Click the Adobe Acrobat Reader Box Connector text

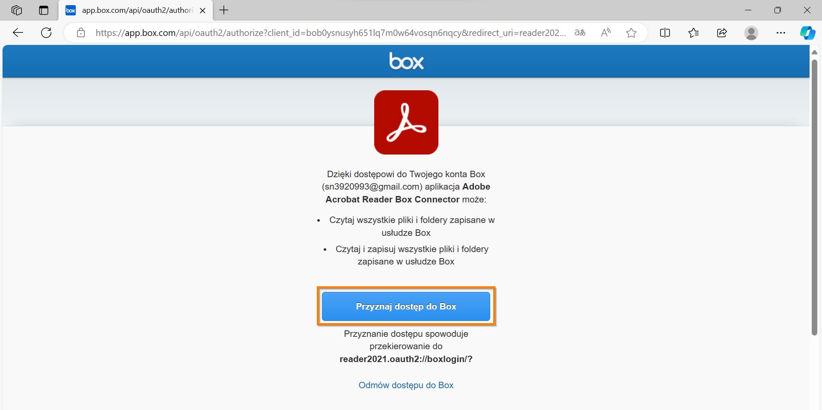click(x=408, y=193)
